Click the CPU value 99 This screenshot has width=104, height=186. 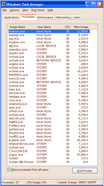point(68,162)
